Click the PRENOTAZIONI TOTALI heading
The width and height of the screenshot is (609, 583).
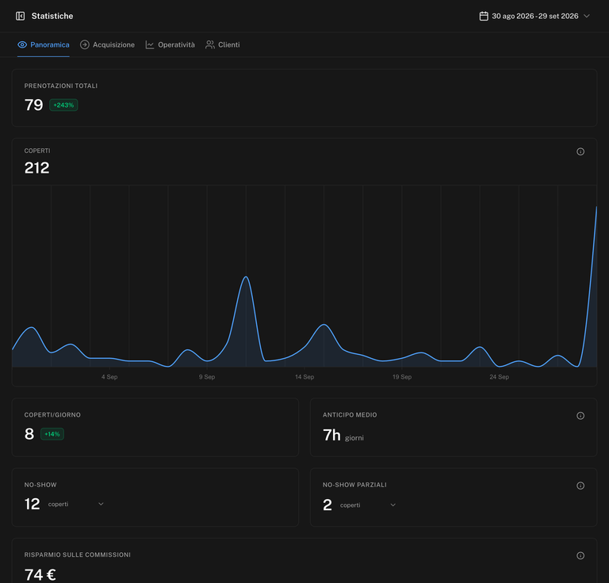pyautogui.click(x=61, y=86)
